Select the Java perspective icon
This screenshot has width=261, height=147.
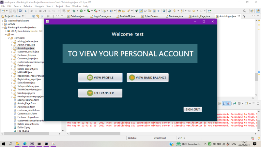(258, 11)
